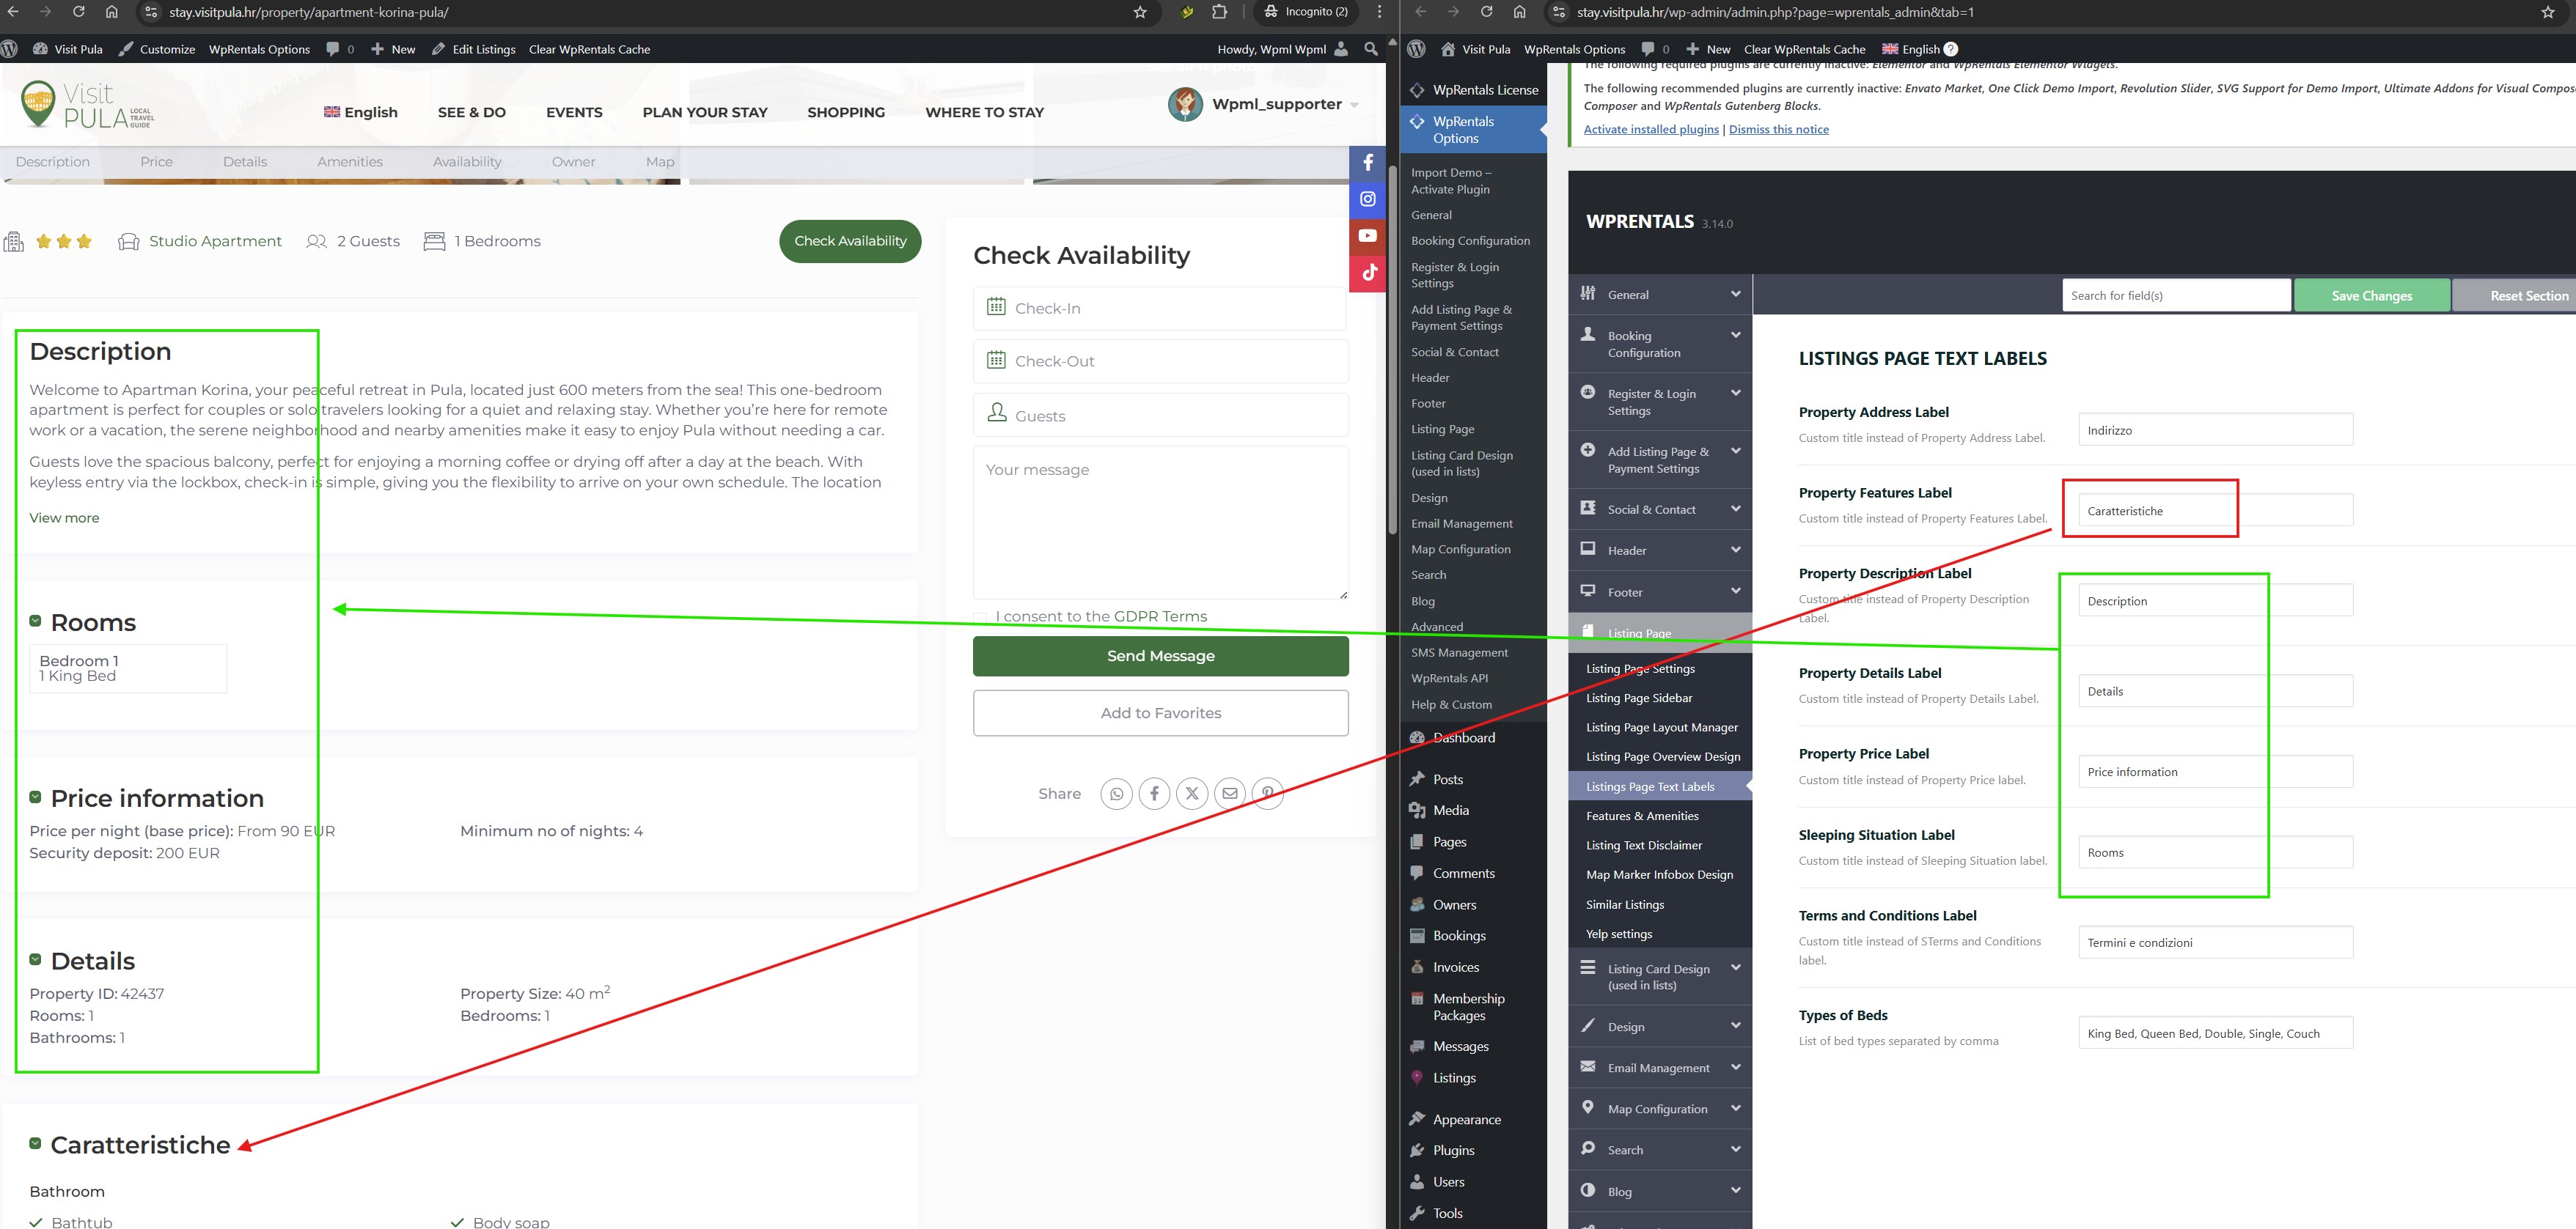The image size is (2576, 1229).
Task: Open the Bookings admin menu item
Action: tap(1459, 935)
